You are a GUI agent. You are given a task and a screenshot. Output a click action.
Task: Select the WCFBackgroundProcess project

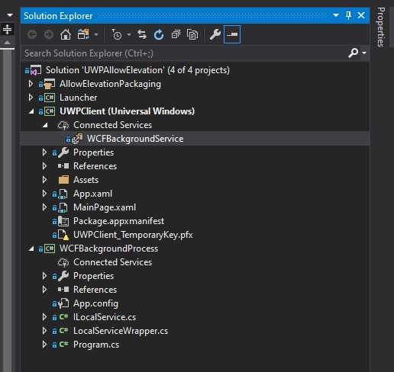point(108,249)
